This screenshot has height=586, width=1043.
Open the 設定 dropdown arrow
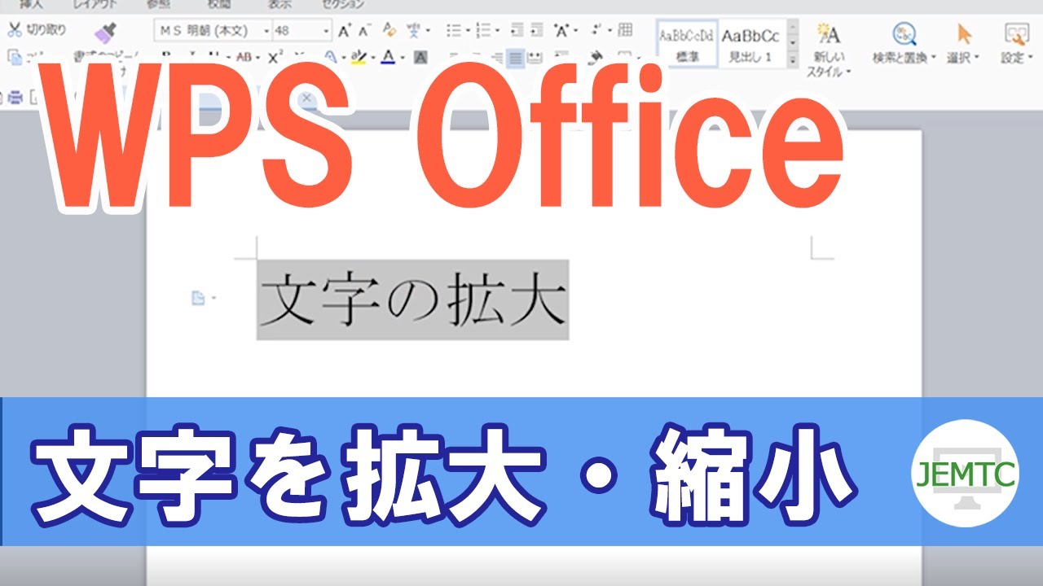pos(1030,59)
